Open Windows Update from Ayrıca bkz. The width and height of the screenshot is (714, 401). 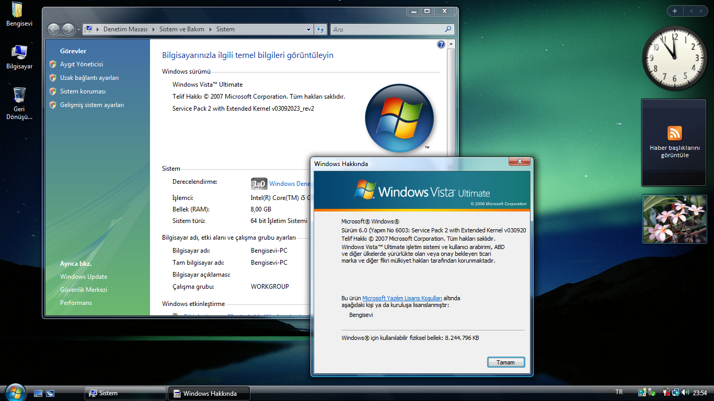coord(84,277)
